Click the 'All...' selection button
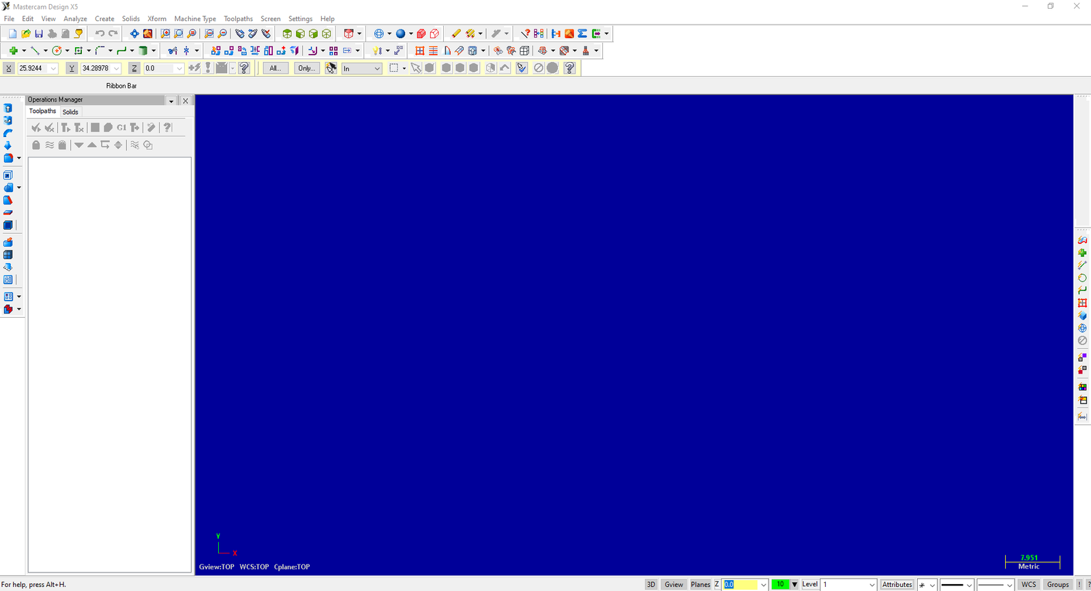 tap(275, 68)
